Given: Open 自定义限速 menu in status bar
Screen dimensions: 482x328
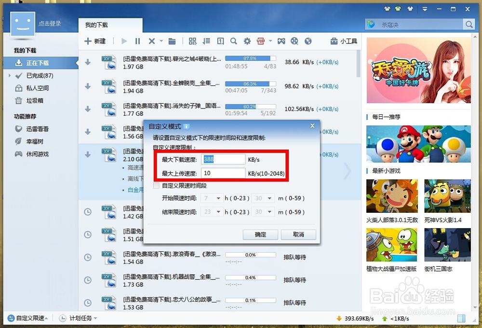Looking at the screenshot, I should [x=27, y=318].
